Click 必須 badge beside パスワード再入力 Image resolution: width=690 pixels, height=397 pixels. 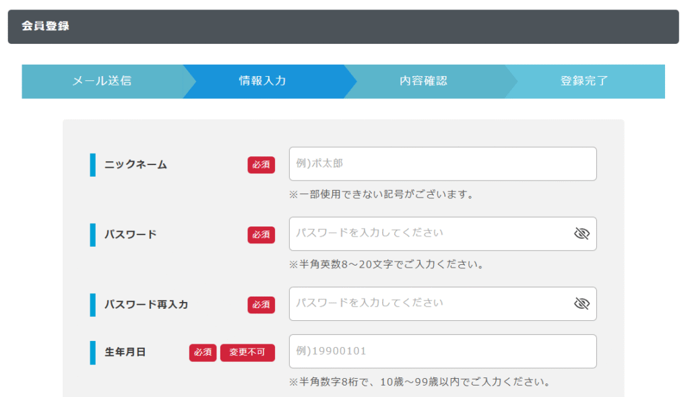coord(261,305)
